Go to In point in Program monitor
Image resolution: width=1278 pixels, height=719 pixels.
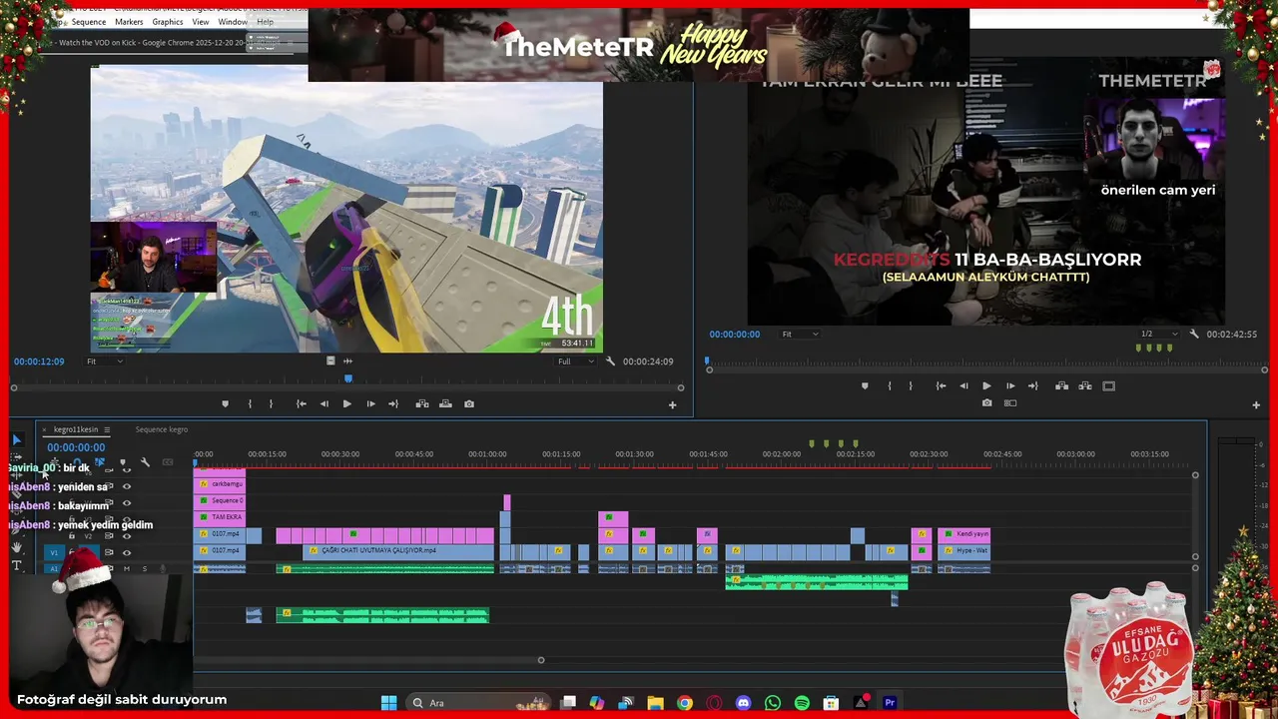pyautogui.click(x=941, y=385)
